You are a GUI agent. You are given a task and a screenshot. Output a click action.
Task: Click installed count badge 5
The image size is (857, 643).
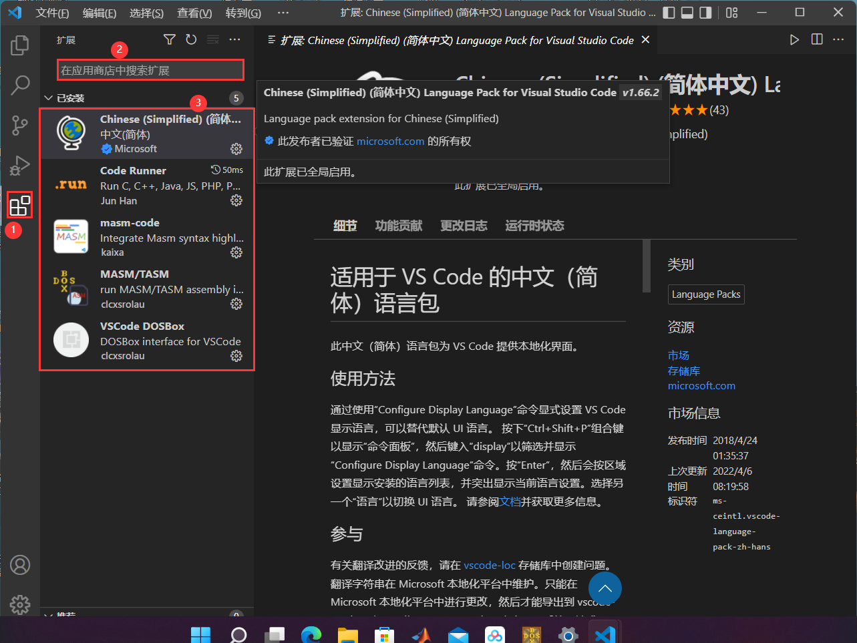236,98
